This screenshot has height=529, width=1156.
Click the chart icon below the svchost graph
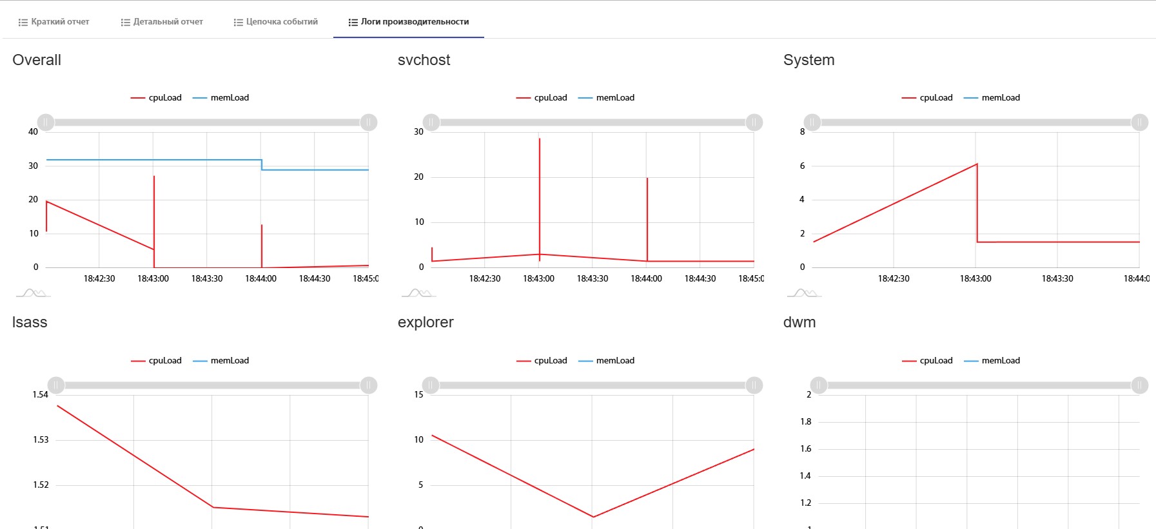coord(418,293)
